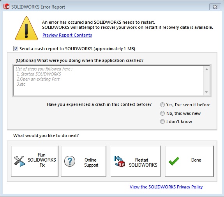Click the yellow warning triangle icon
The width and height of the screenshot is (224, 197).
point(26,28)
